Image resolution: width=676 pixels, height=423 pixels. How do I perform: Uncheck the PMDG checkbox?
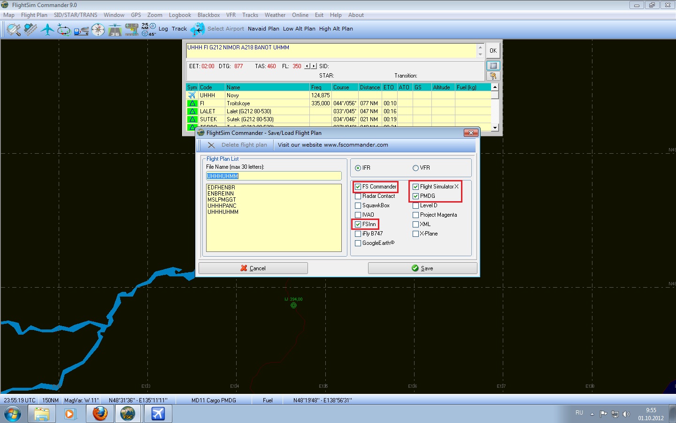tap(416, 196)
